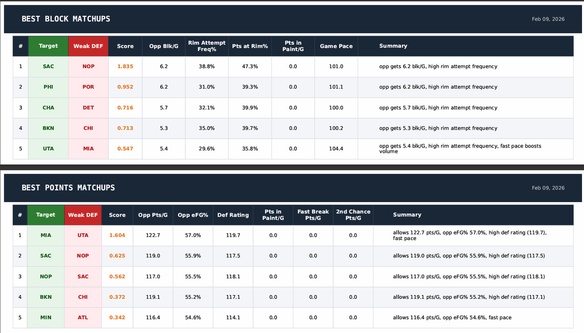Select the 38.8% rim attempt frequency cell
The width and height of the screenshot is (584, 333).
pos(207,66)
